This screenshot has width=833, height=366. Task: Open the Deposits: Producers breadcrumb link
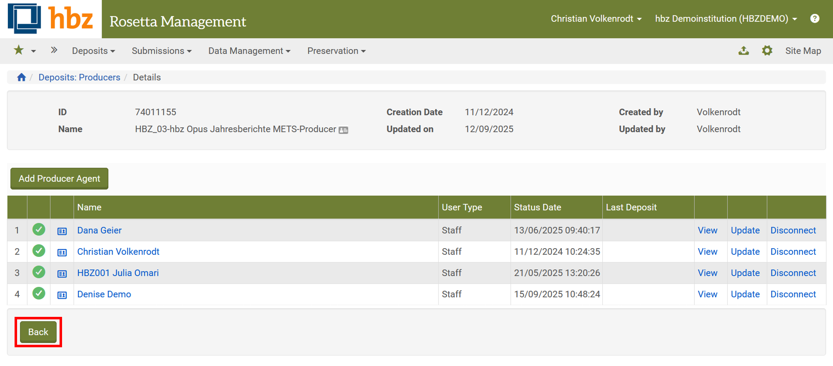click(79, 77)
